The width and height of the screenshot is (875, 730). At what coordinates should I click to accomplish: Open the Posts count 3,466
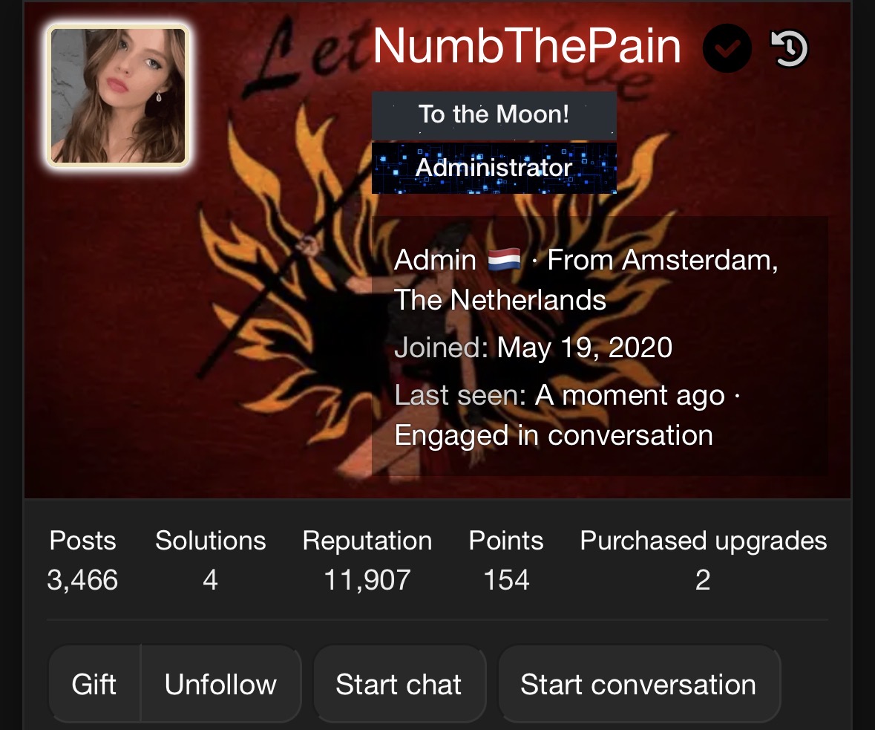tap(82, 580)
